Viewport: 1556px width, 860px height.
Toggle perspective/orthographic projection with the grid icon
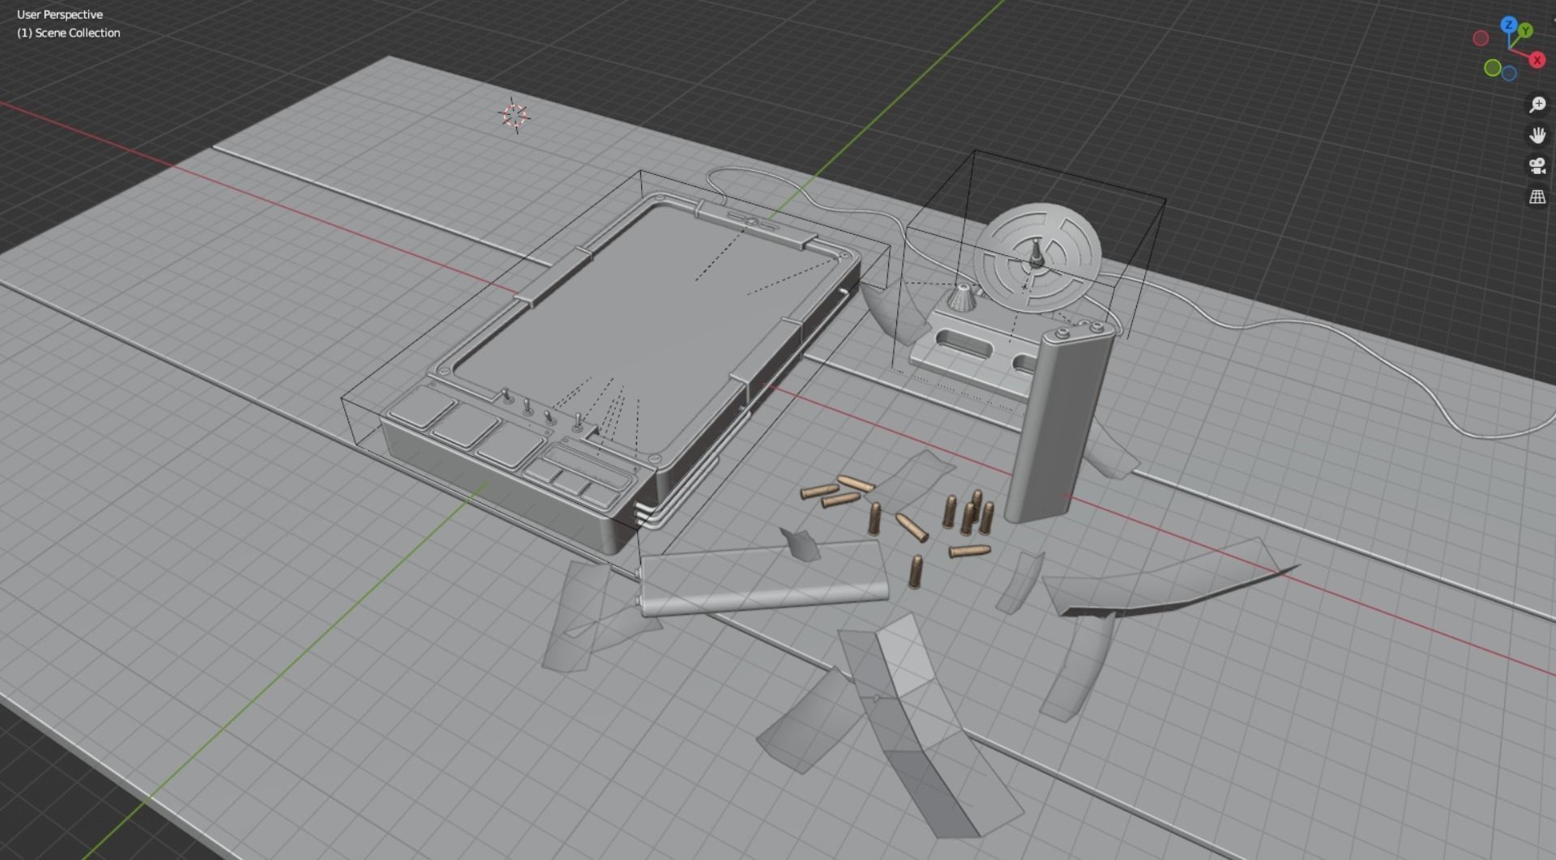coord(1537,195)
